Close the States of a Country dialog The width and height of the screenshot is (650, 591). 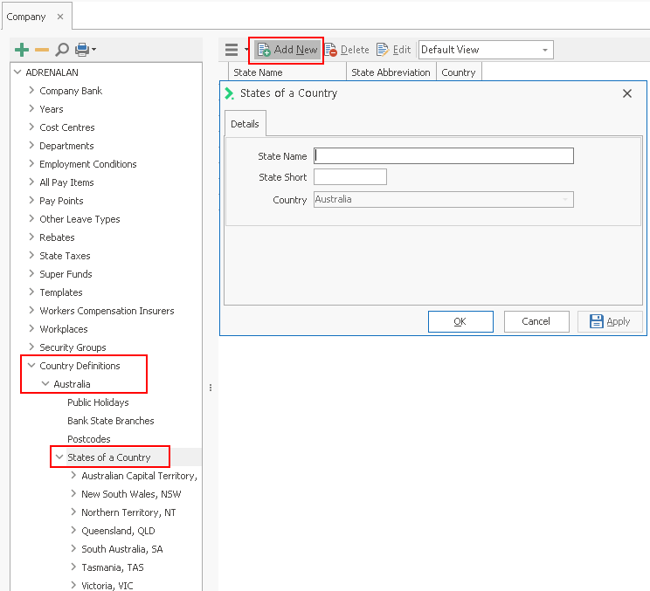pos(626,93)
